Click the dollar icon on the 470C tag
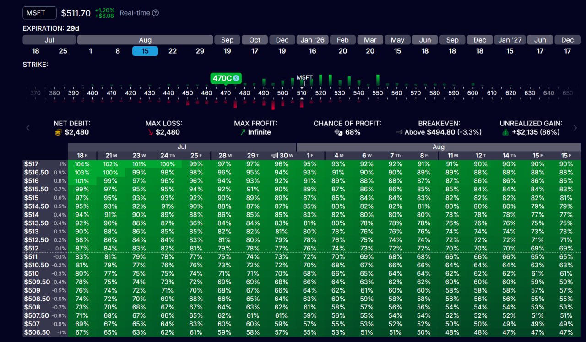The height and width of the screenshot is (342, 586). point(236,78)
